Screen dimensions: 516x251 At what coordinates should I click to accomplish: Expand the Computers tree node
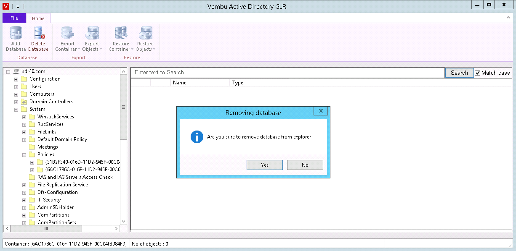[x=16, y=94]
